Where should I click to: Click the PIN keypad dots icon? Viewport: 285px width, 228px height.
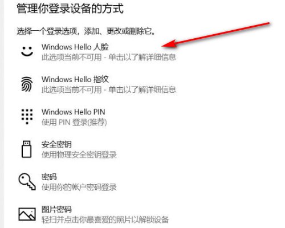[x=27, y=116]
